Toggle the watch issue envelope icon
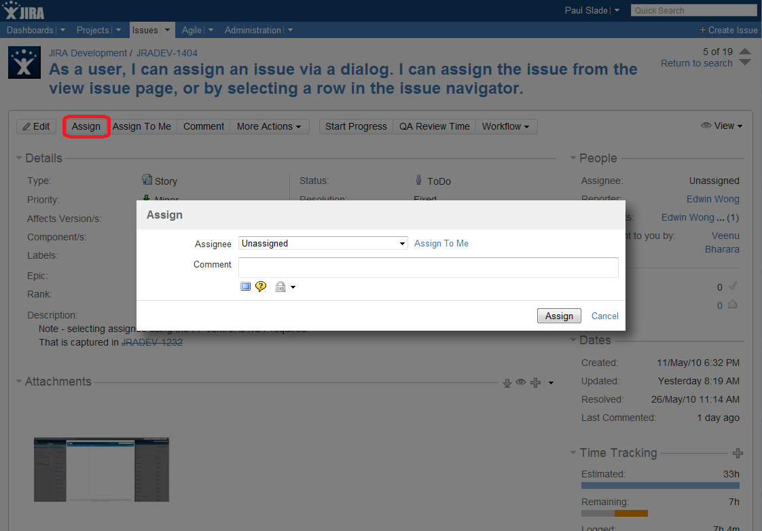 click(x=733, y=305)
